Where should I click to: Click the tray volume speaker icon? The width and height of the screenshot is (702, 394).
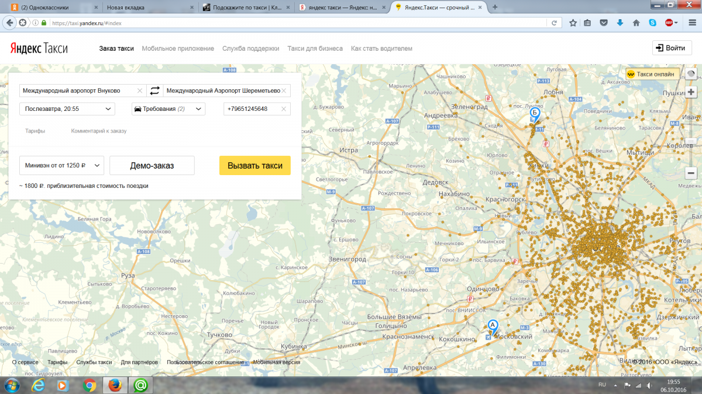pos(651,385)
